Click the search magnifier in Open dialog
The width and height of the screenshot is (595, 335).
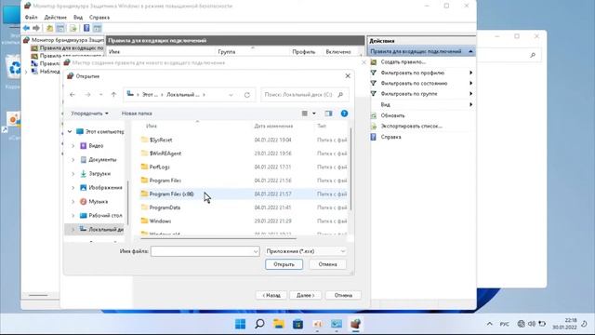[340, 95]
